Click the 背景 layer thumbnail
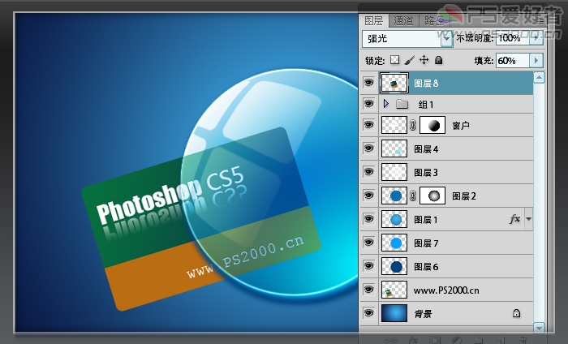This screenshot has height=344, width=568. pyautogui.click(x=394, y=313)
